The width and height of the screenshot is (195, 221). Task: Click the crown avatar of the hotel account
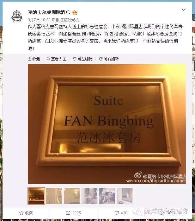tap(17, 16)
